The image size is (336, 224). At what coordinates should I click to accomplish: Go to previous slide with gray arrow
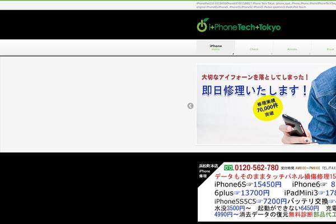click(190, 106)
